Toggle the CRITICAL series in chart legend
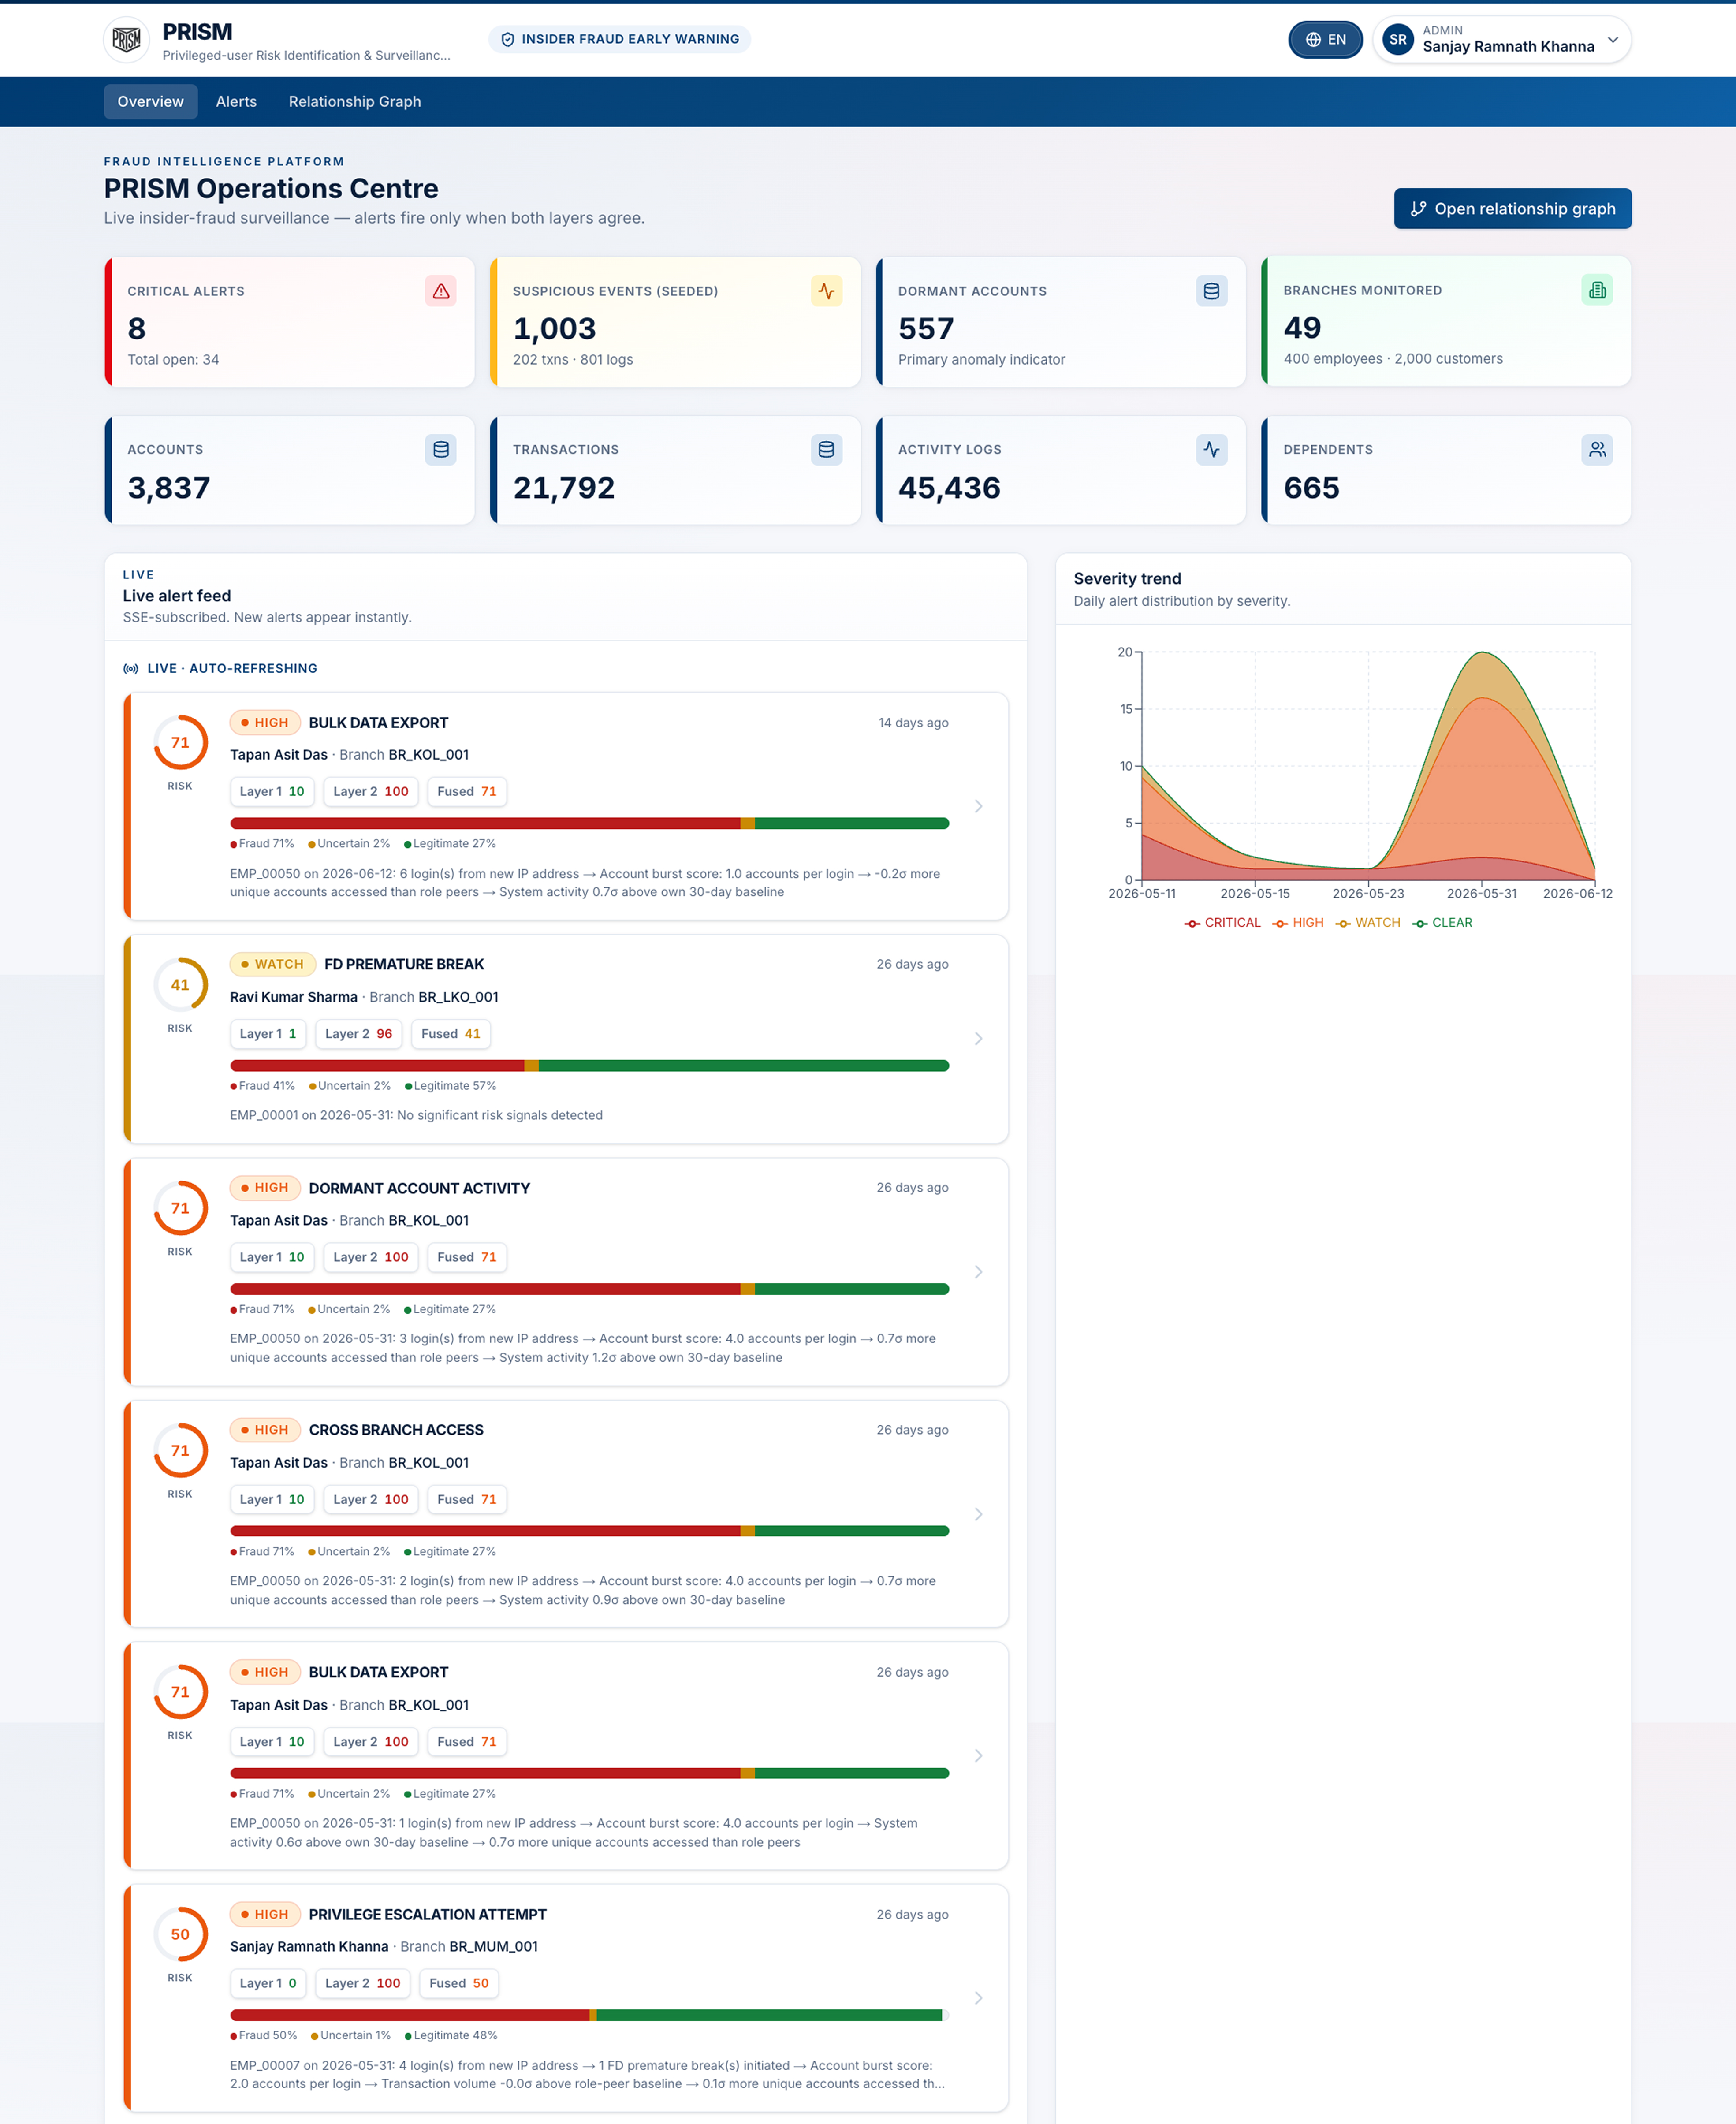Viewport: 1736px width, 2124px height. pyautogui.click(x=1222, y=923)
